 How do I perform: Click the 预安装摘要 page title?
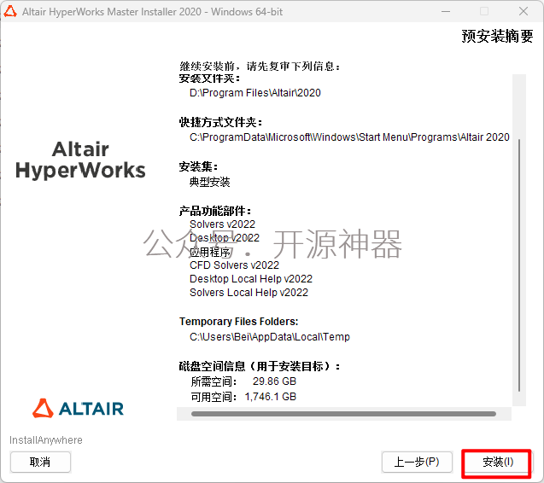[497, 36]
